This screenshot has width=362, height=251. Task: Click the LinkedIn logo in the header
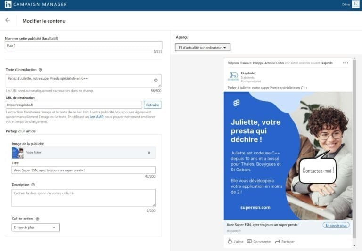click(8, 4)
